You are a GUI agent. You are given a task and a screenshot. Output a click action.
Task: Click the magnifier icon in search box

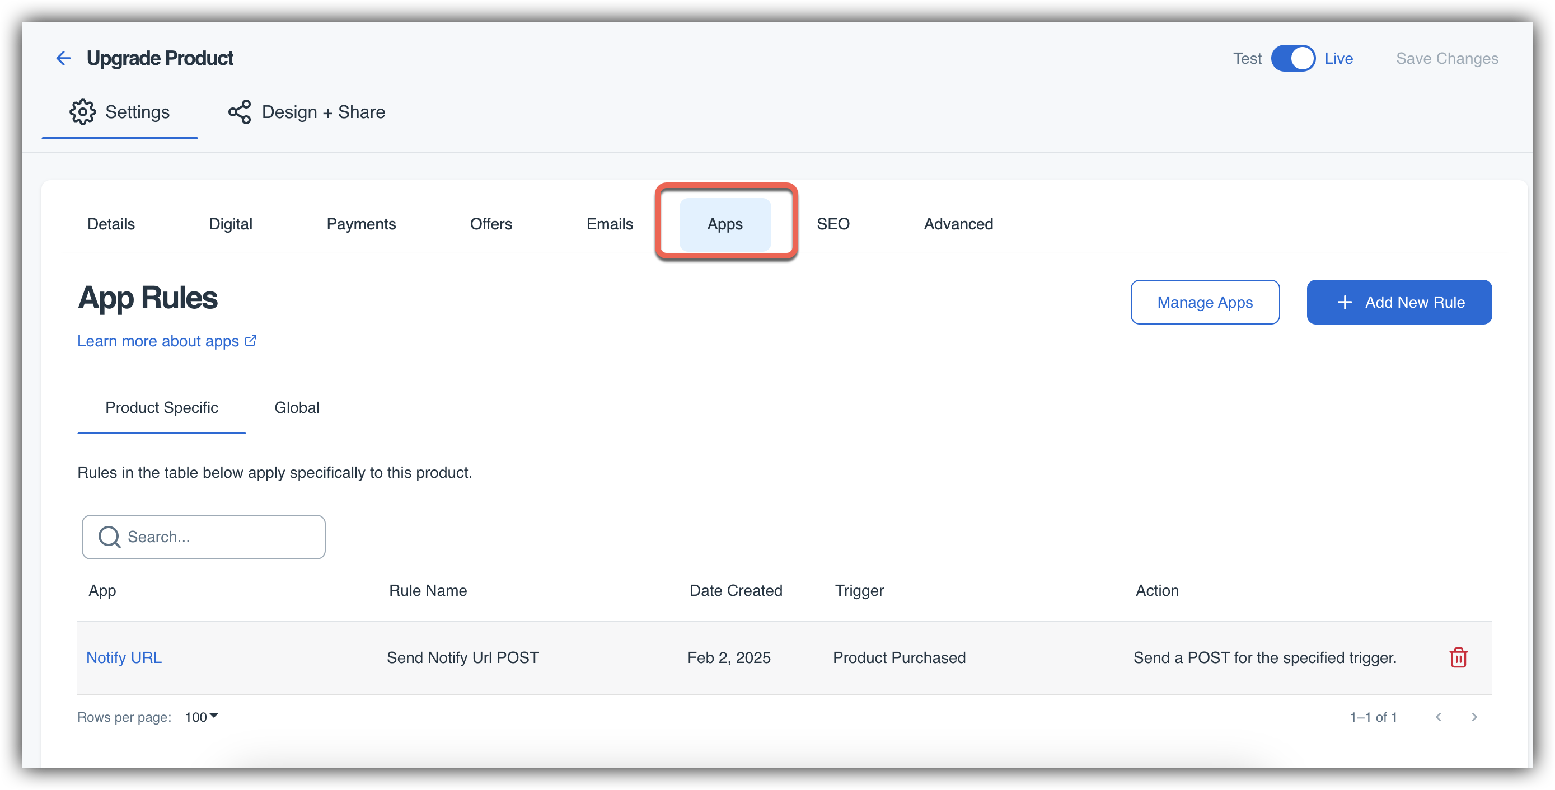[109, 537]
